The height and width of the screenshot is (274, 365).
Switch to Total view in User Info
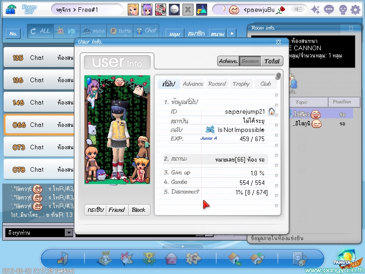pos(271,61)
